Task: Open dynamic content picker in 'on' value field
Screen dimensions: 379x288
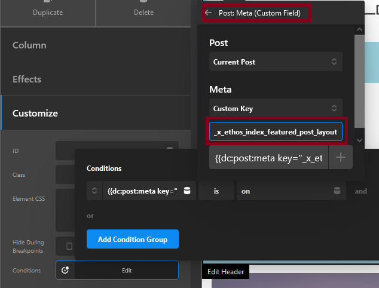Action: tap(337, 191)
